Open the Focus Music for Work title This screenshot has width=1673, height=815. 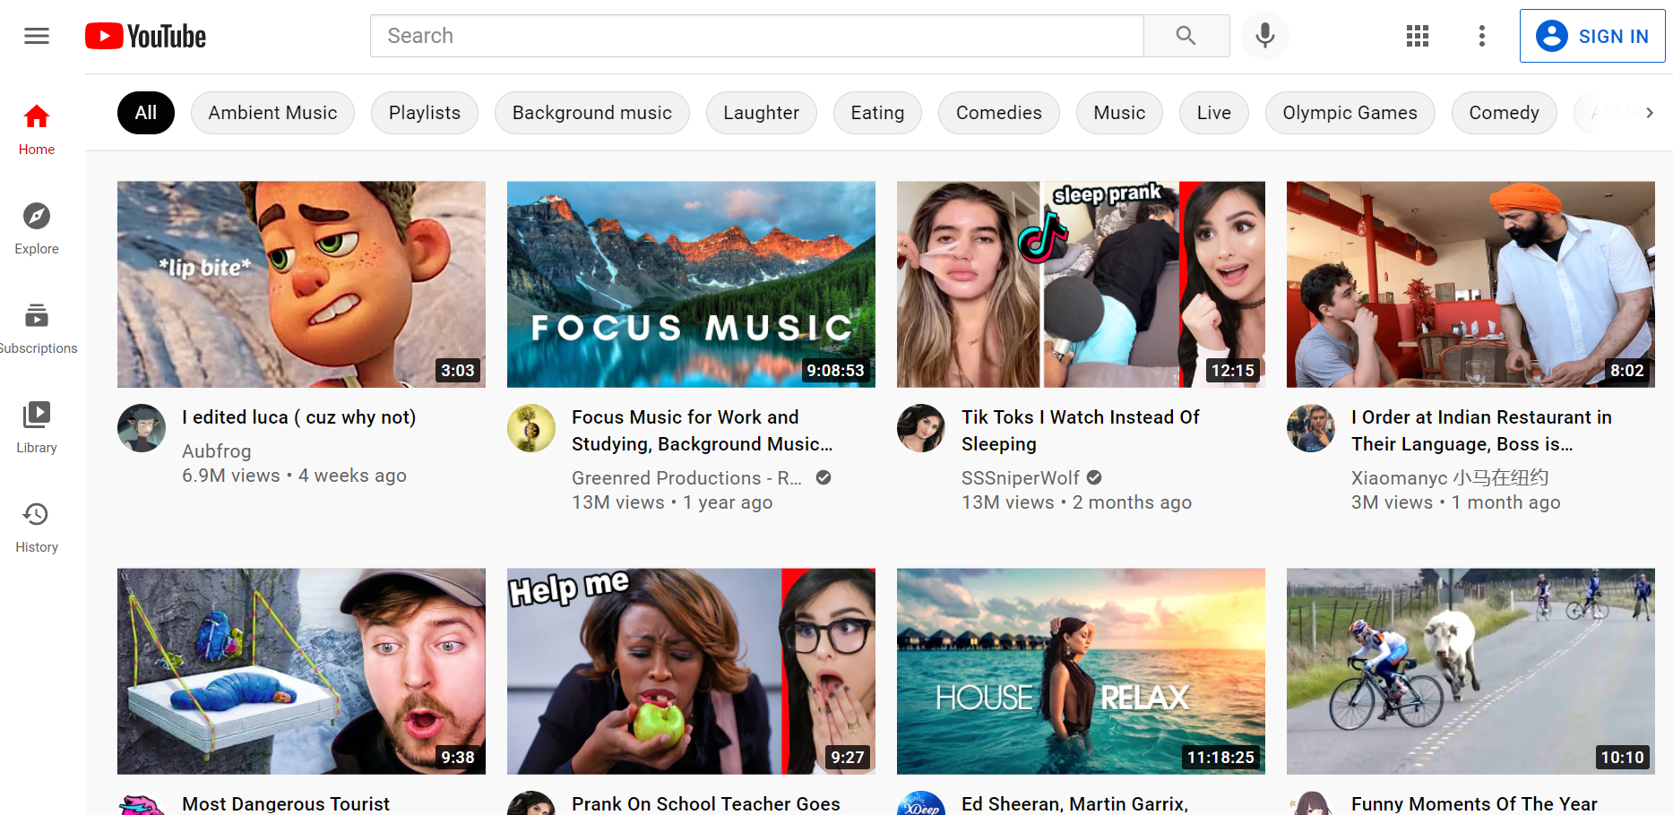point(703,431)
